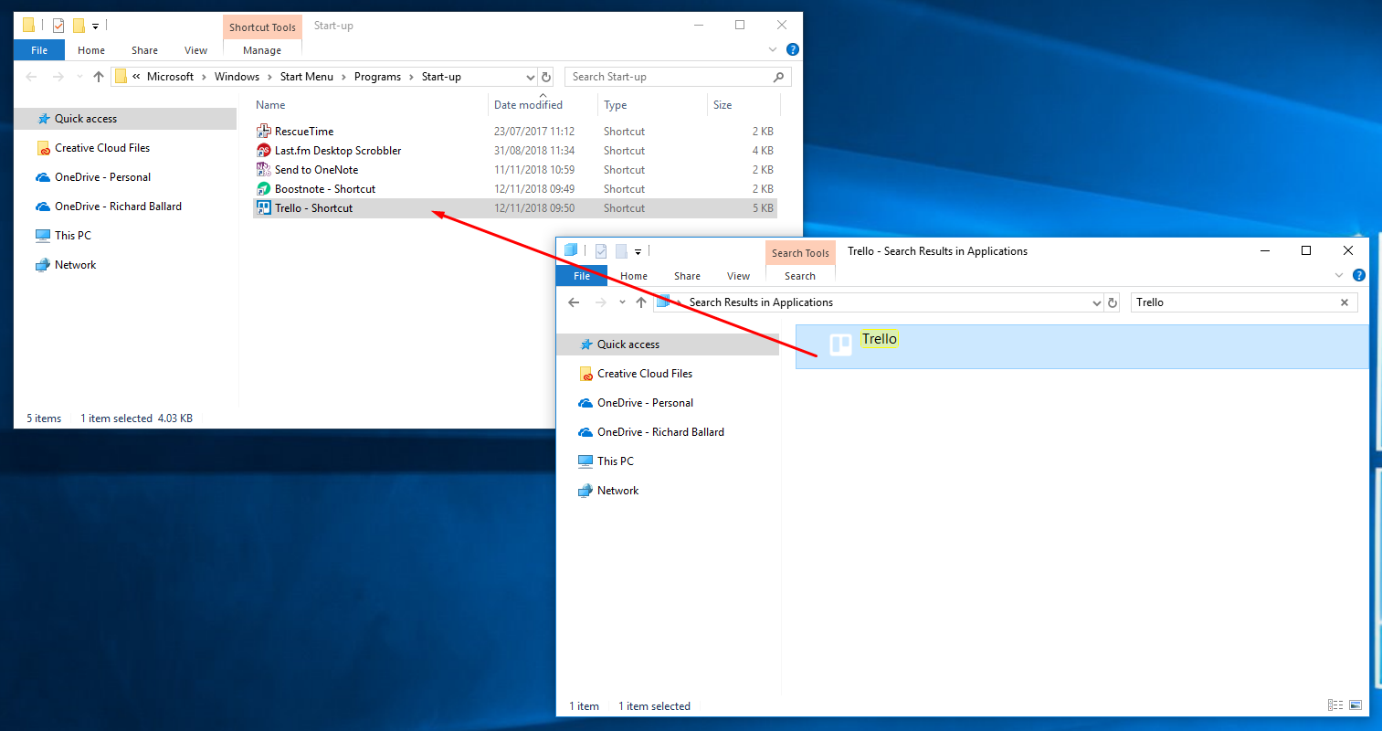Open the View tab in Trello search window
Image resolution: width=1382 pixels, height=731 pixels.
[738, 276]
